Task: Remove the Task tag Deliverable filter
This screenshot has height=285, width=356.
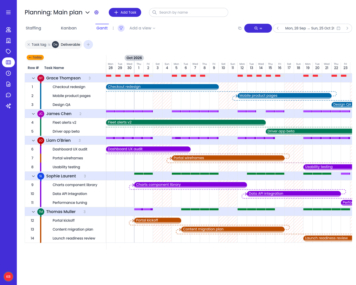Action: click(x=28, y=45)
